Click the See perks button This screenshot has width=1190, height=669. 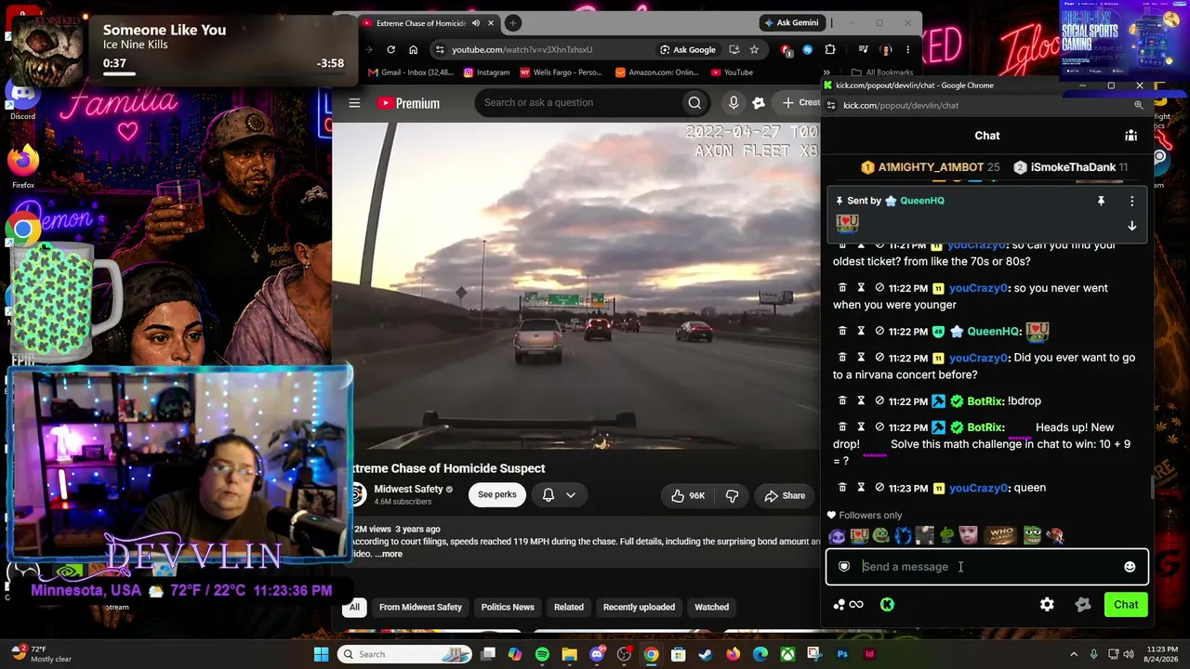[x=497, y=494]
